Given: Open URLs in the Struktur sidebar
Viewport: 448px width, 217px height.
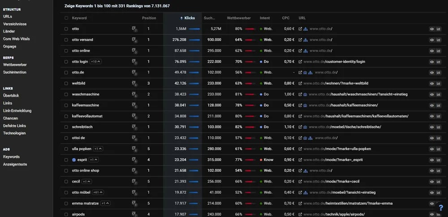Looking at the screenshot, I should click(x=8, y=17).
